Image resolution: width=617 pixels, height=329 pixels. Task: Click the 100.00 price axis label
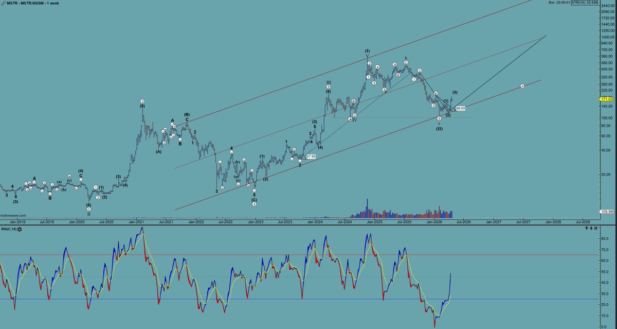608,118
